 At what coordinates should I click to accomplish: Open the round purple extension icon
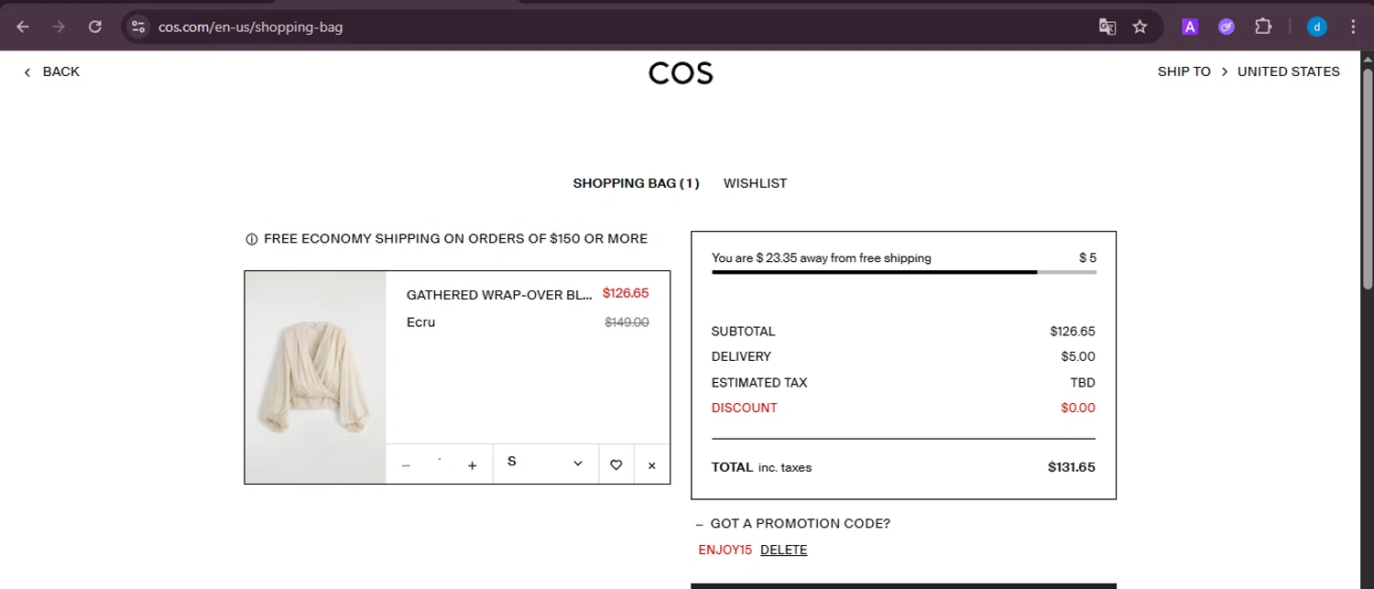[1227, 27]
